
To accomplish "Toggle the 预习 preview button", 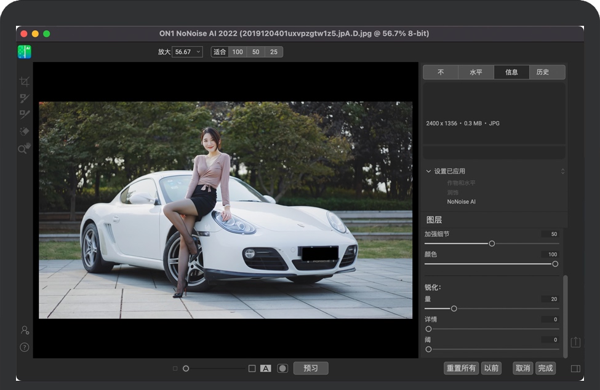I will click(x=311, y=368).
